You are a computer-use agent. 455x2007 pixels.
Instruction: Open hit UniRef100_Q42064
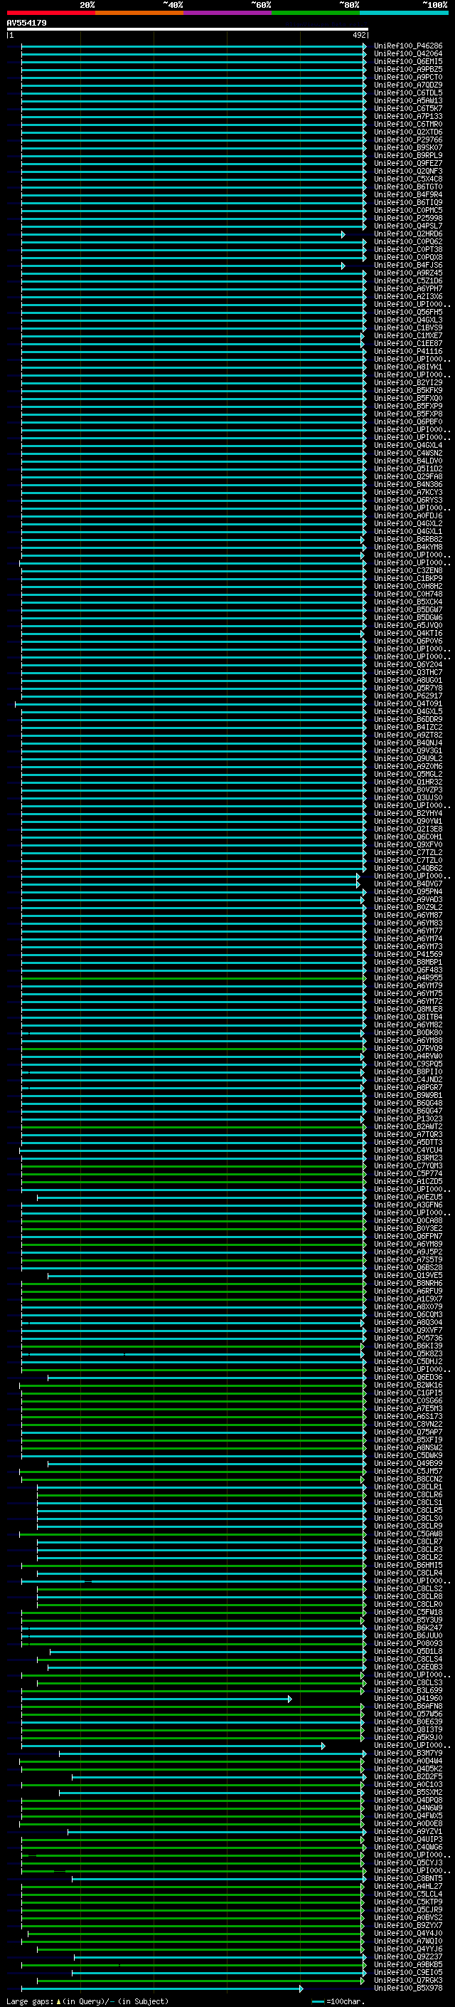[x=407, y=54]
